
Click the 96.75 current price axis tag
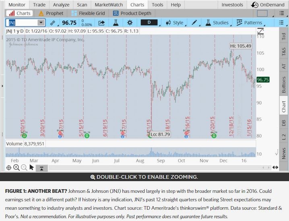[263, 80]
